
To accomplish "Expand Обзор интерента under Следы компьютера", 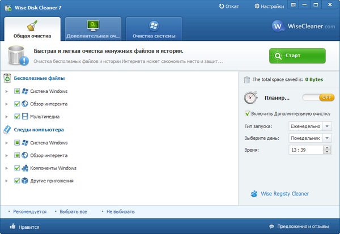I will [x=6, y=155].
